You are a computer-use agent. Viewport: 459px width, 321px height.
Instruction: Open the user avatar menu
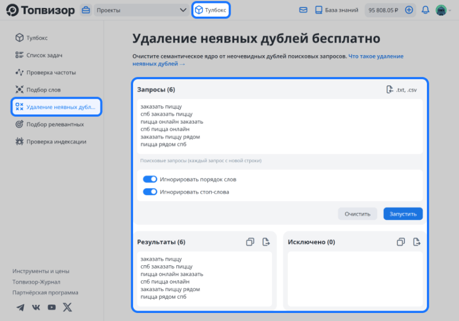[441, 10]
